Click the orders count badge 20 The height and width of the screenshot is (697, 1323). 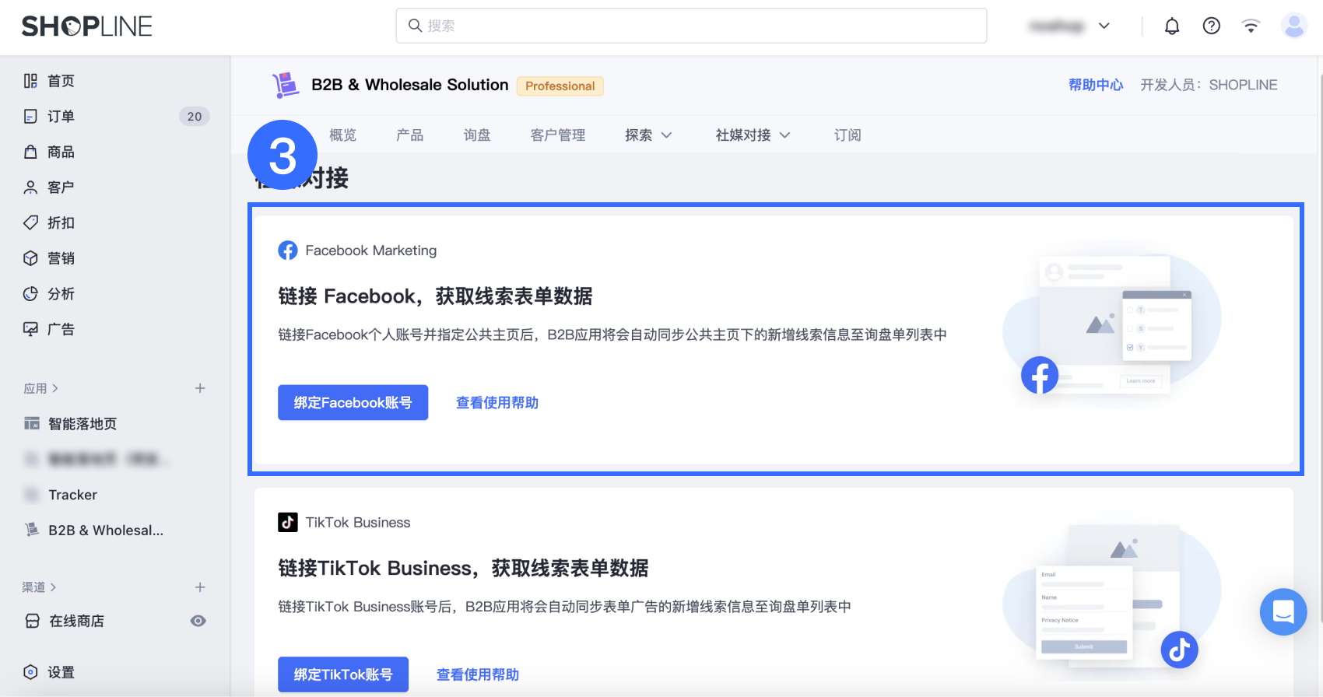point(195,117)
